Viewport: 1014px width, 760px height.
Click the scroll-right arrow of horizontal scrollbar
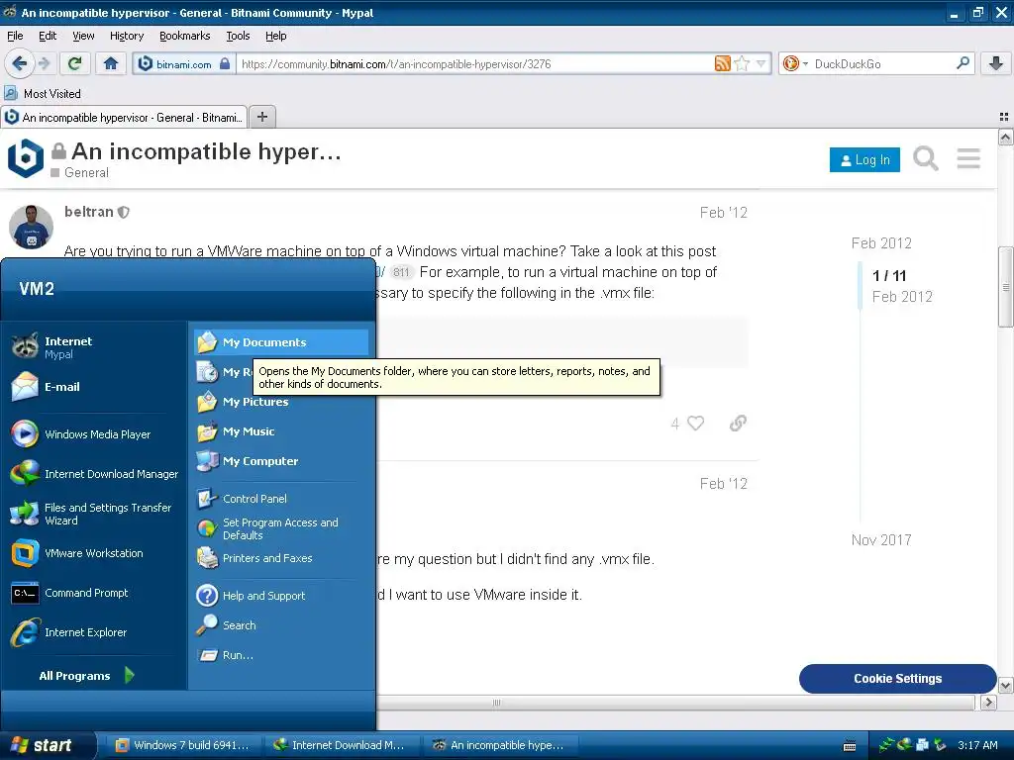[988, 703]
